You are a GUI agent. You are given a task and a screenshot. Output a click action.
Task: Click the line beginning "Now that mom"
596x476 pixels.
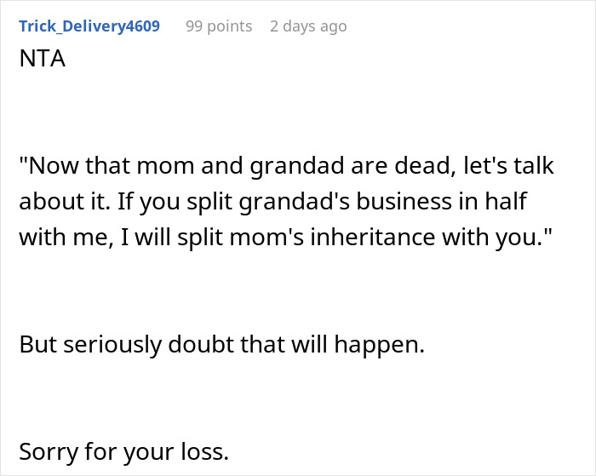(287, 166)
